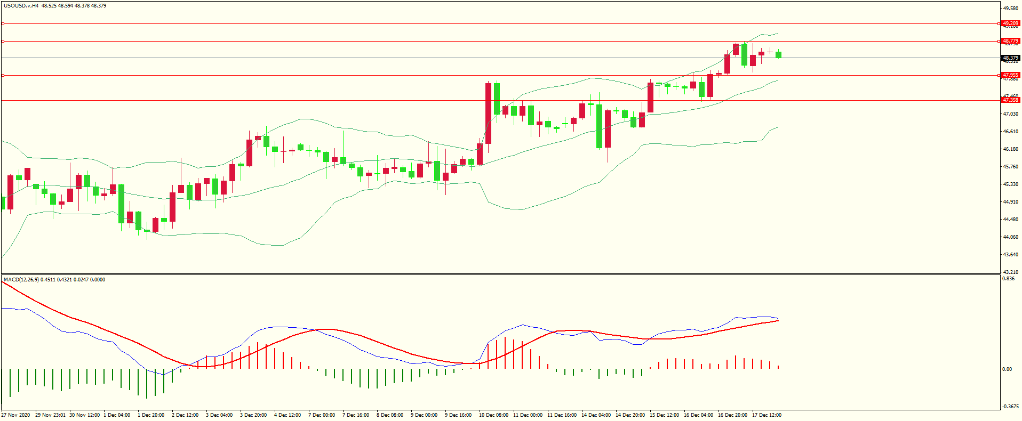
Task: Click the 4 Dec 12:00 time label
Action: 288,415
